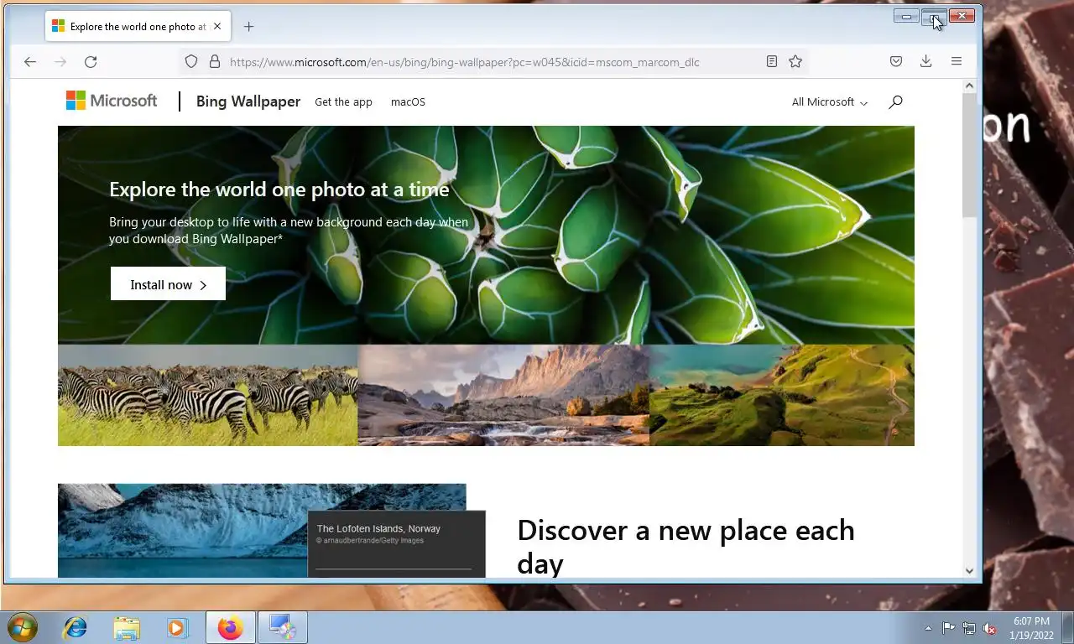Click the monitor application taskbar button
Image resolution: width=1074 pixels, height=644 pixels.
click(281, 627)
